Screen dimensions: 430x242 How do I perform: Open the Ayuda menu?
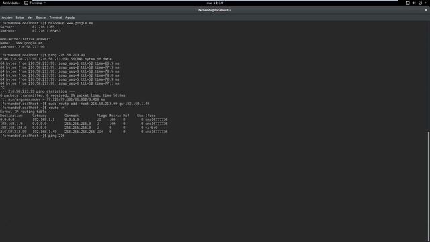[x=70, y=17]
